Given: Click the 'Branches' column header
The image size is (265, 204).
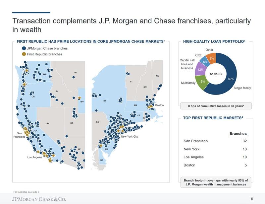Looking at the screenshot, I should click(x=238, y=134).
